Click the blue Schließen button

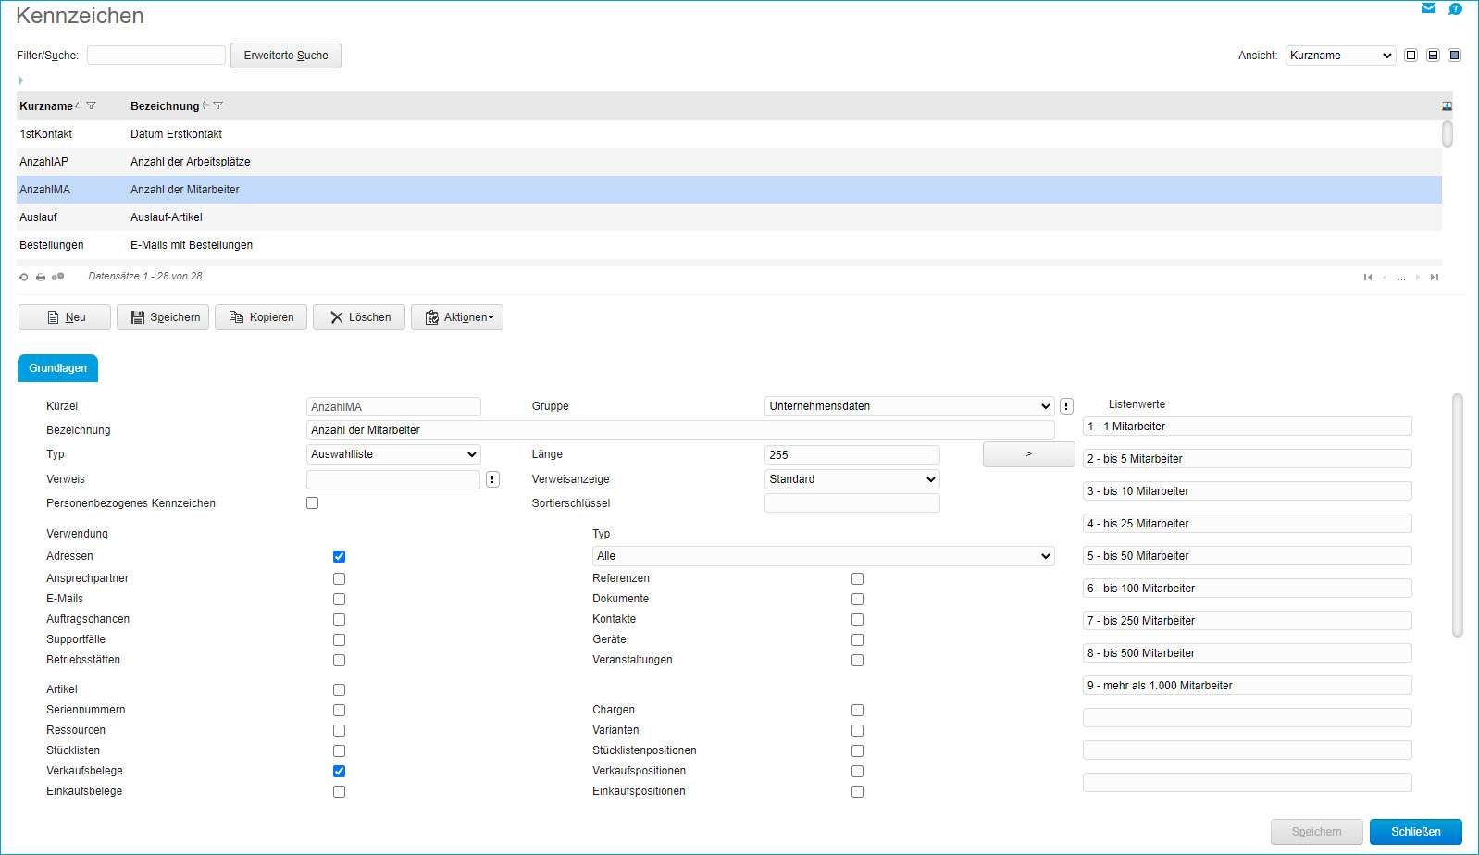1415,832
